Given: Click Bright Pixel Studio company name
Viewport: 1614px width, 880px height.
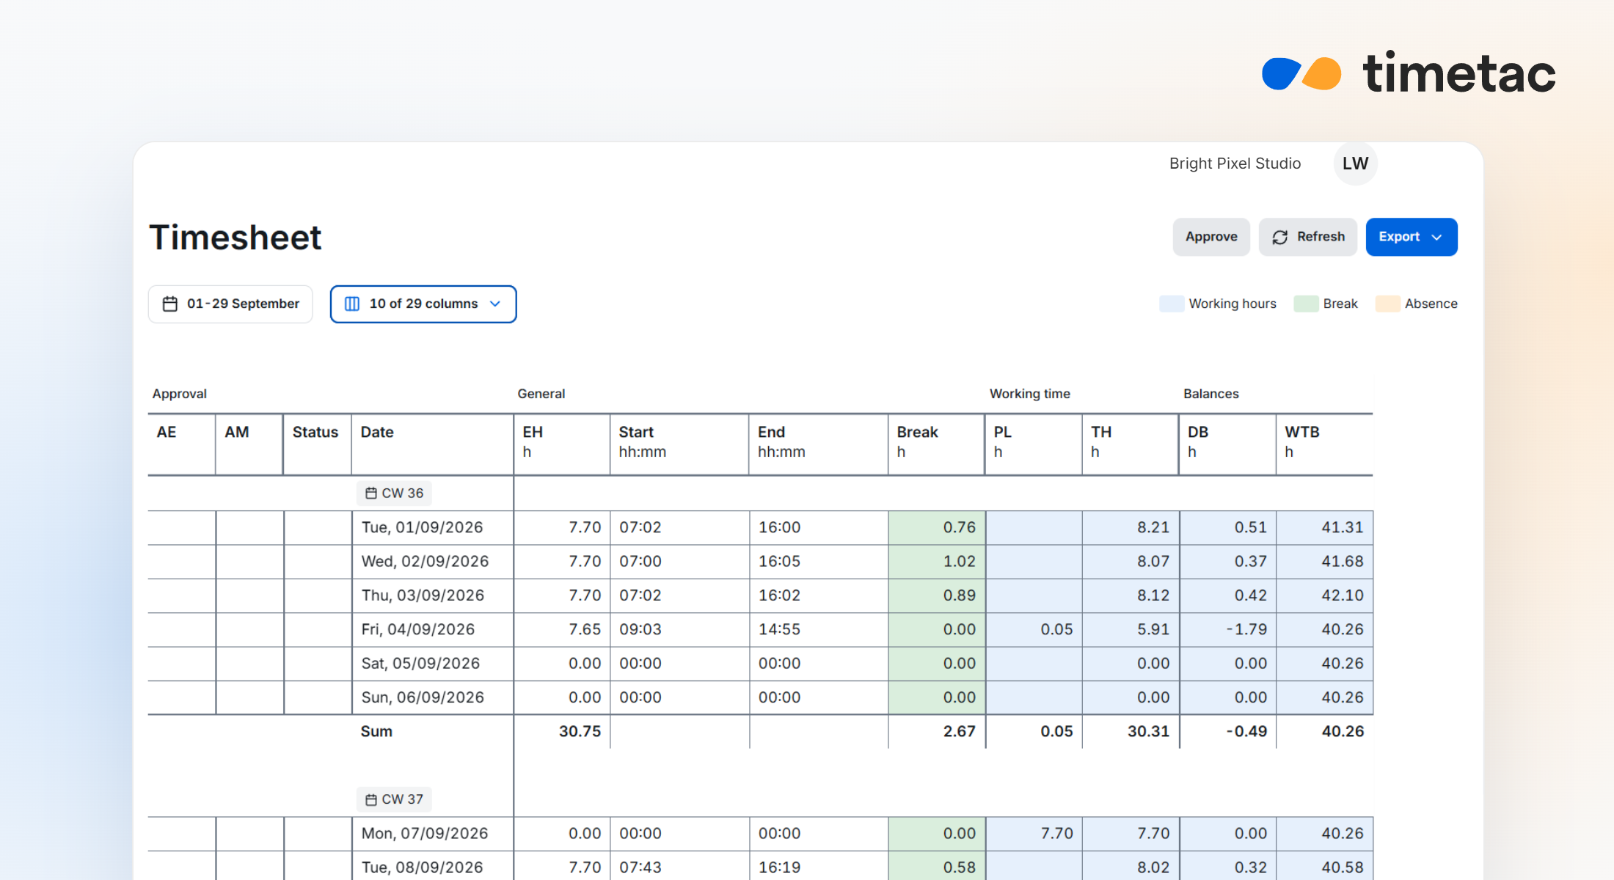Looking at the screenshot, I should [1235, 164].
